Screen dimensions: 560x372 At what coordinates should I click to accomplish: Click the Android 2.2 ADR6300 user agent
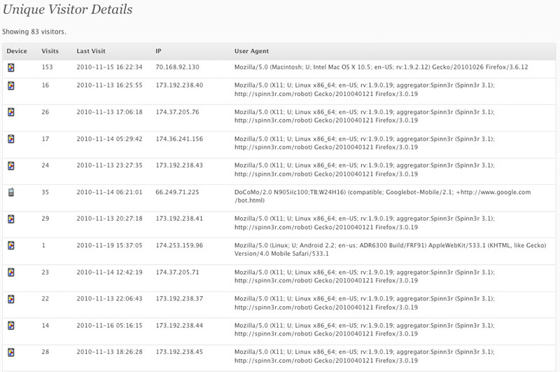(391, 249)
